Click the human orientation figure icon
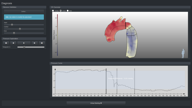Screen dimensions: 192x108 click(x=183, y=53)
